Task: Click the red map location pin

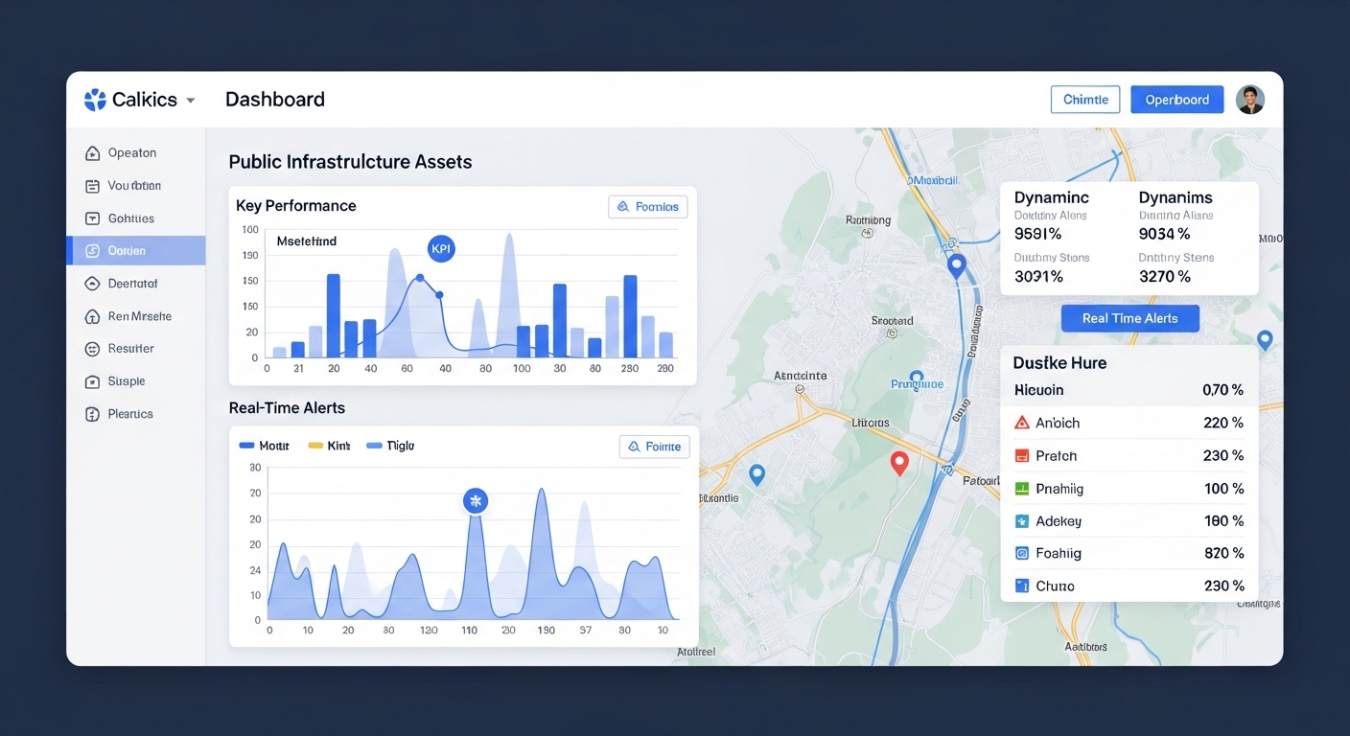Action: click(x=899, y=464)
